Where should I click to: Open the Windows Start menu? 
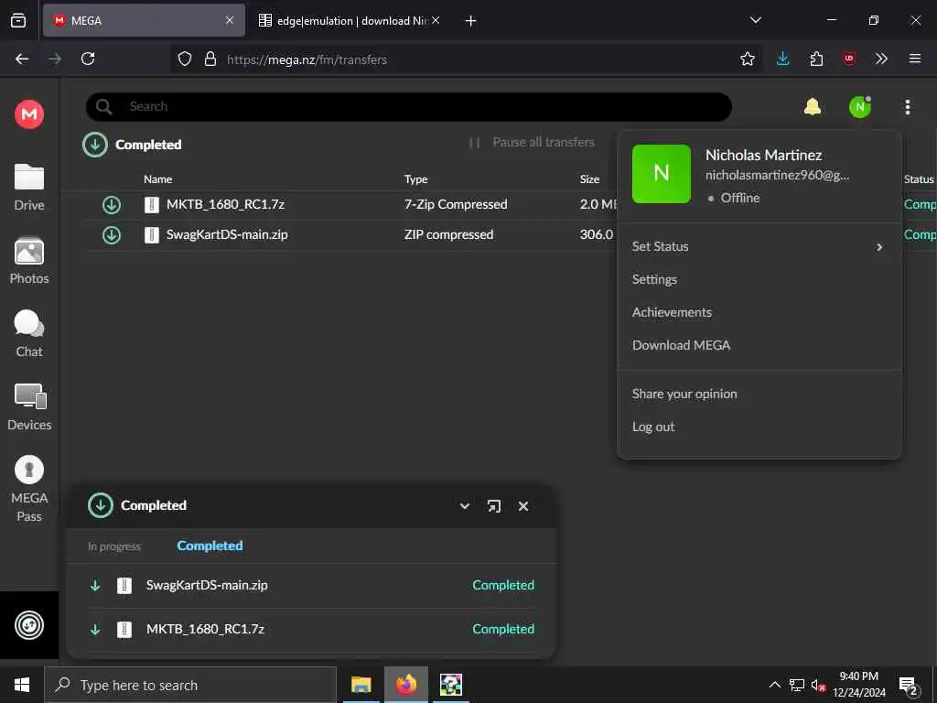click(22, 685)
